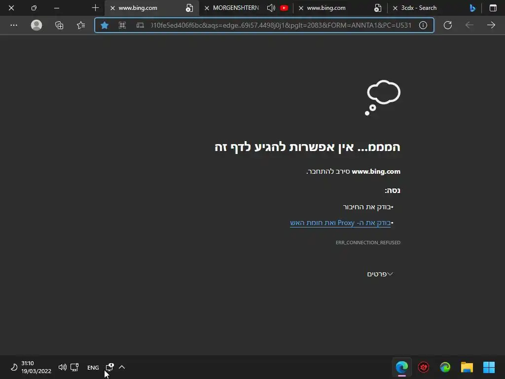The width and height of the screenshot is (505, 379).
Task: Open the user profile avatar
Action: 36,25
